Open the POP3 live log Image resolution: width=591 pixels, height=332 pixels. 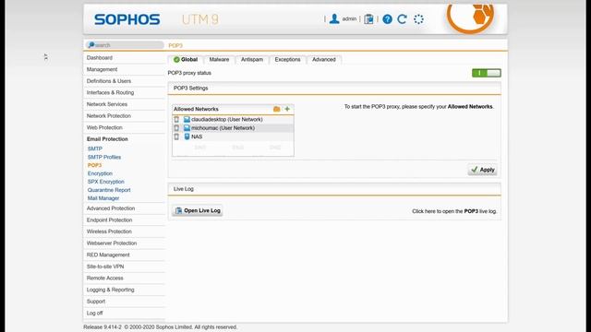pos(198,210)
